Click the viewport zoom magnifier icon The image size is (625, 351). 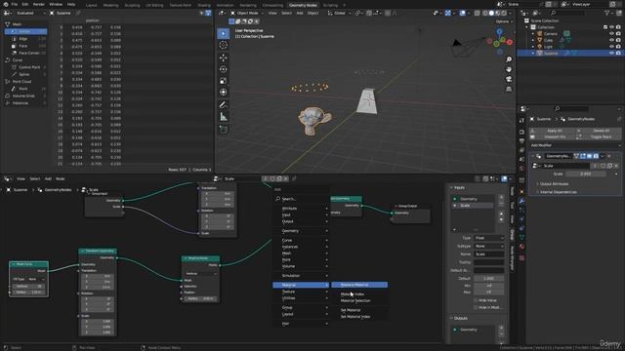(509, 59)
